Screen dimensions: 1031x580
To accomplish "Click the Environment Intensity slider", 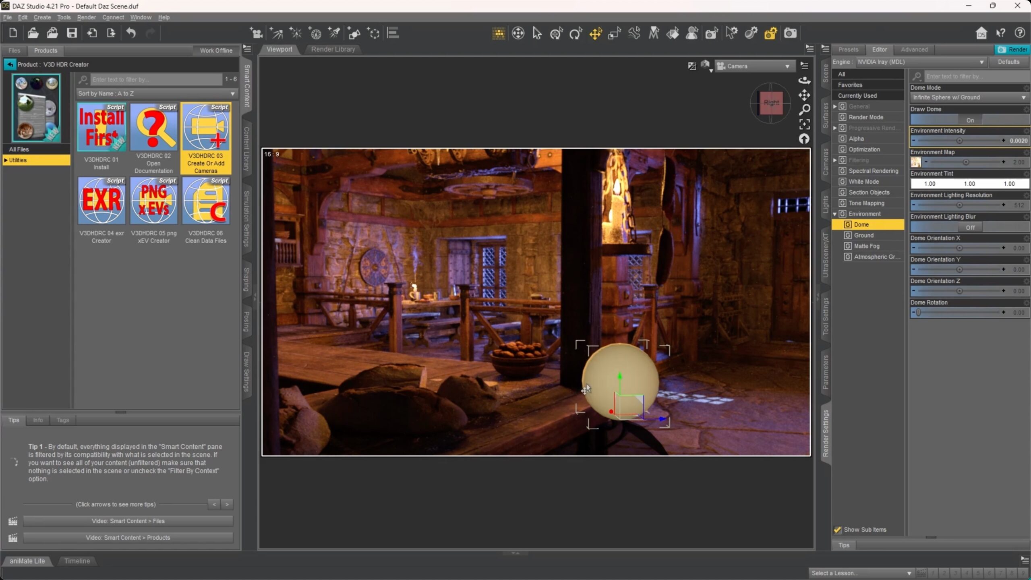I will click(959, 141).
